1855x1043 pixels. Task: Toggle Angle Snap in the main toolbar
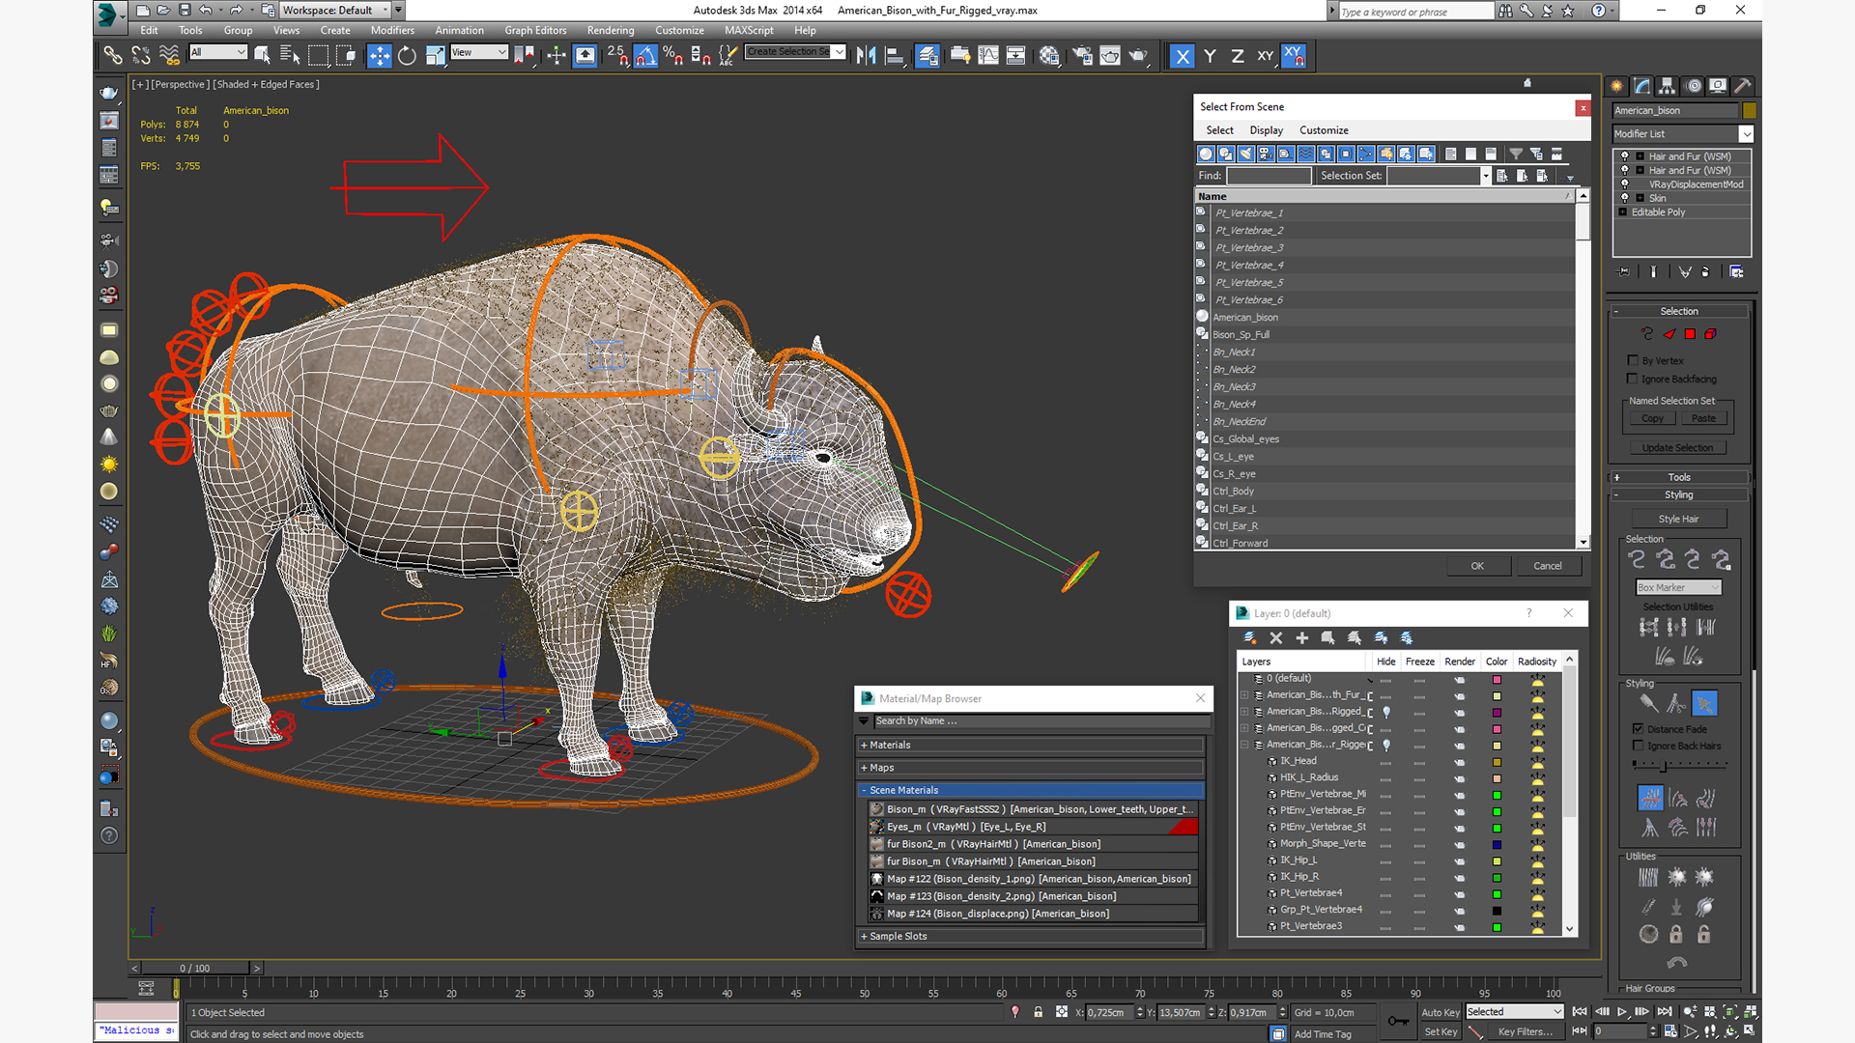pyautogui.click(x=646, y=56)
